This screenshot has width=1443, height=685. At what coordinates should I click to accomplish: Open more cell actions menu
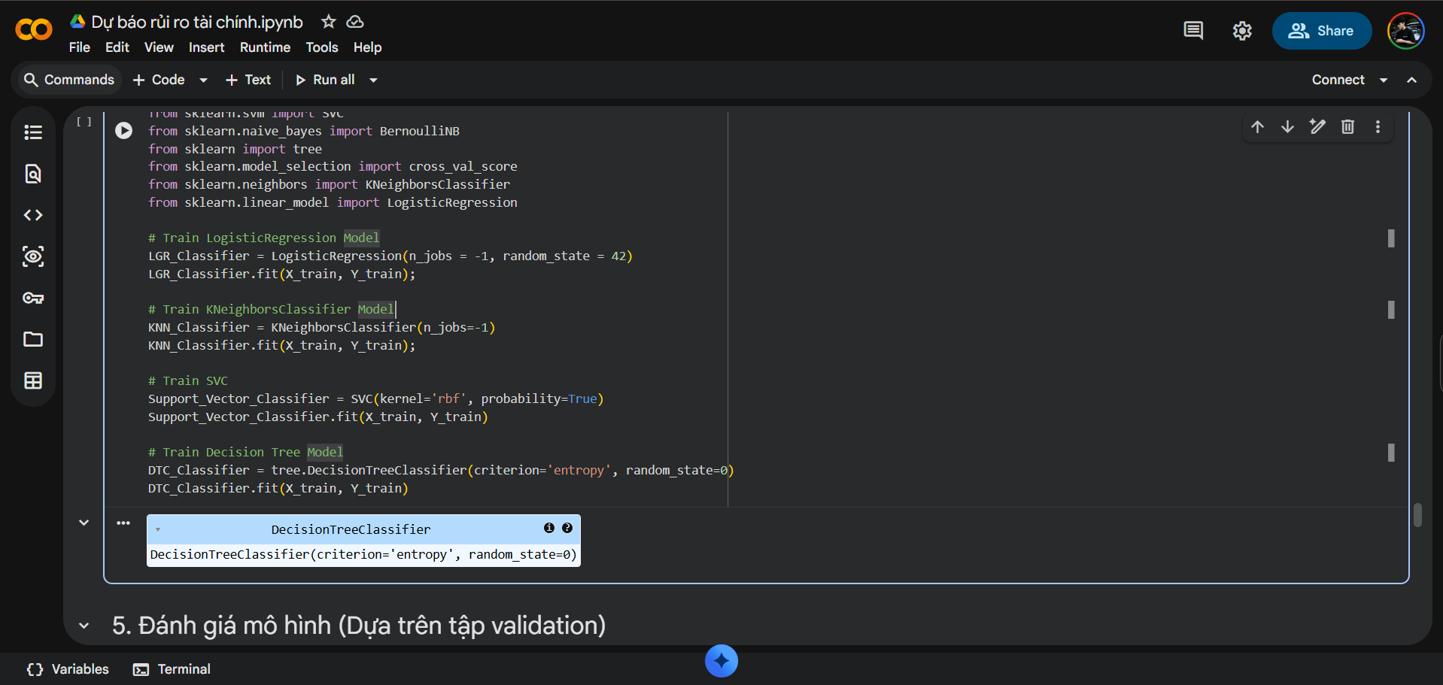[1378, 126]
